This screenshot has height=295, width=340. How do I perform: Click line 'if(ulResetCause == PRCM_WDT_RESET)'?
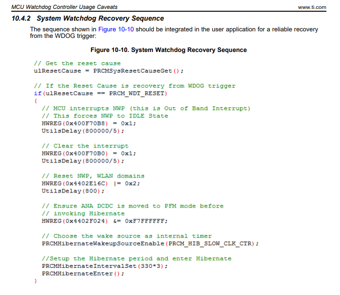[101, 94]
